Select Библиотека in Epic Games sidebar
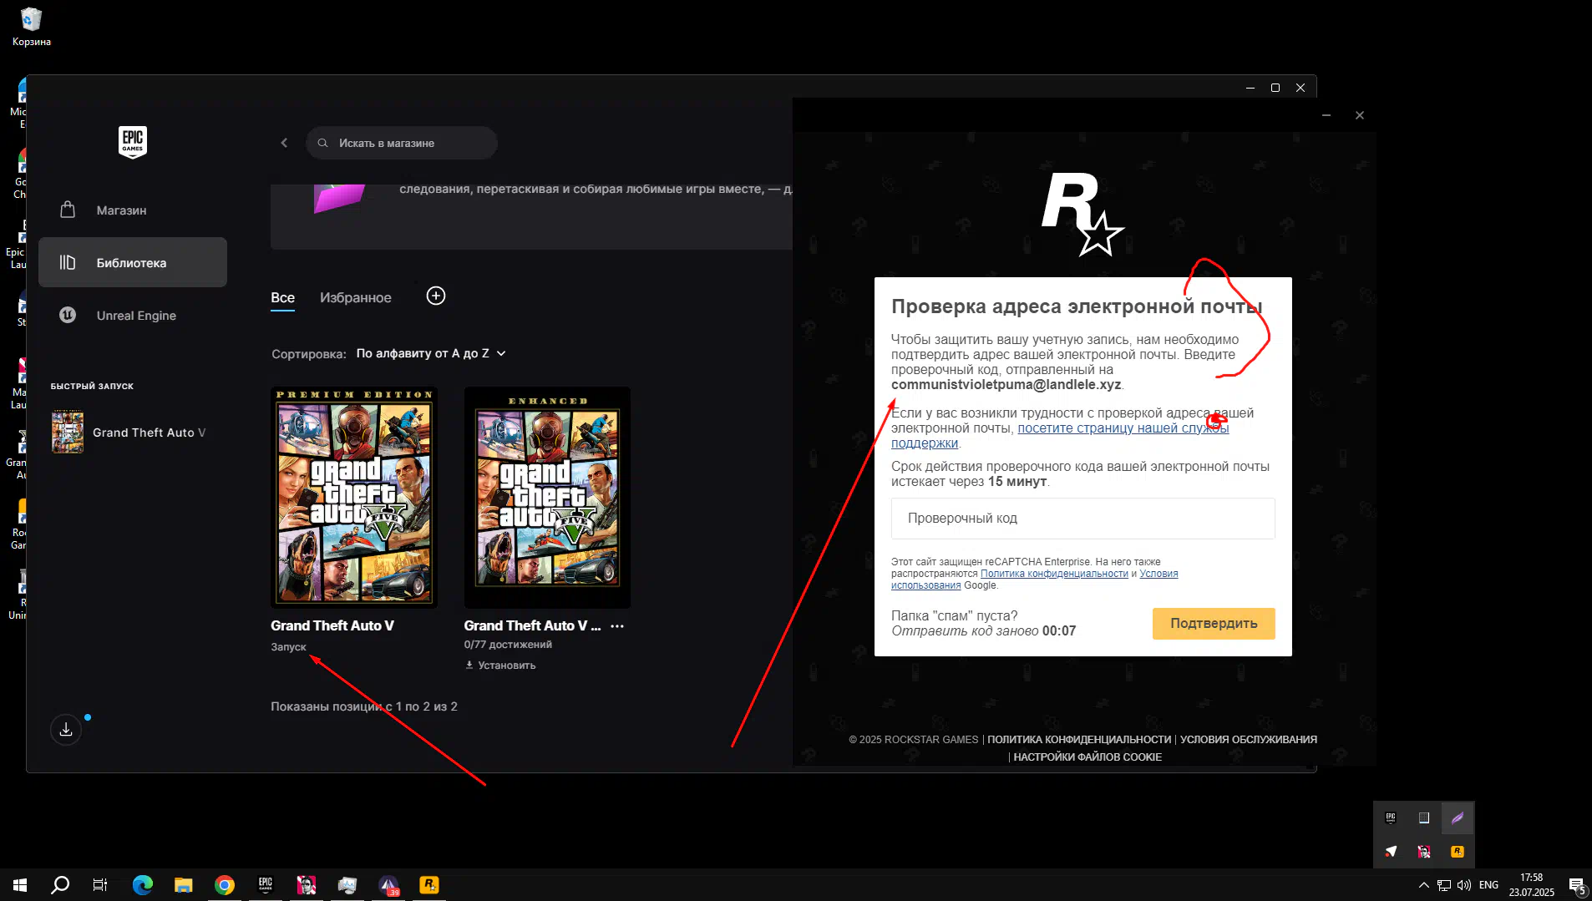Viewport: 1592px width, 901px height. click(132, 262)
